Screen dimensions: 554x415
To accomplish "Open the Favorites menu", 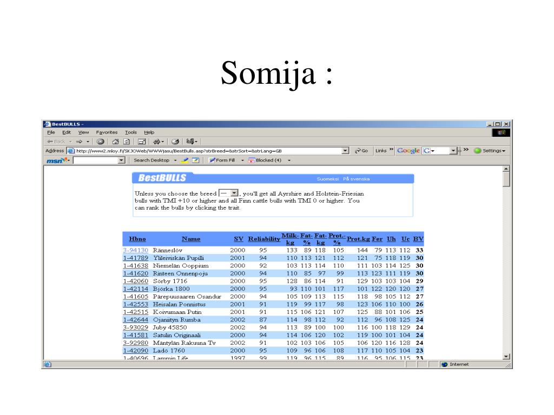I will [x=107, y=132].
